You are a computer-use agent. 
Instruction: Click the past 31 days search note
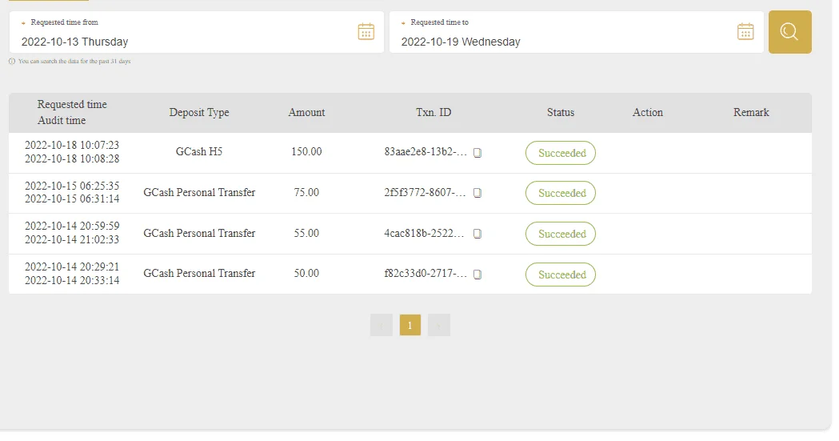tap(74, 62)
